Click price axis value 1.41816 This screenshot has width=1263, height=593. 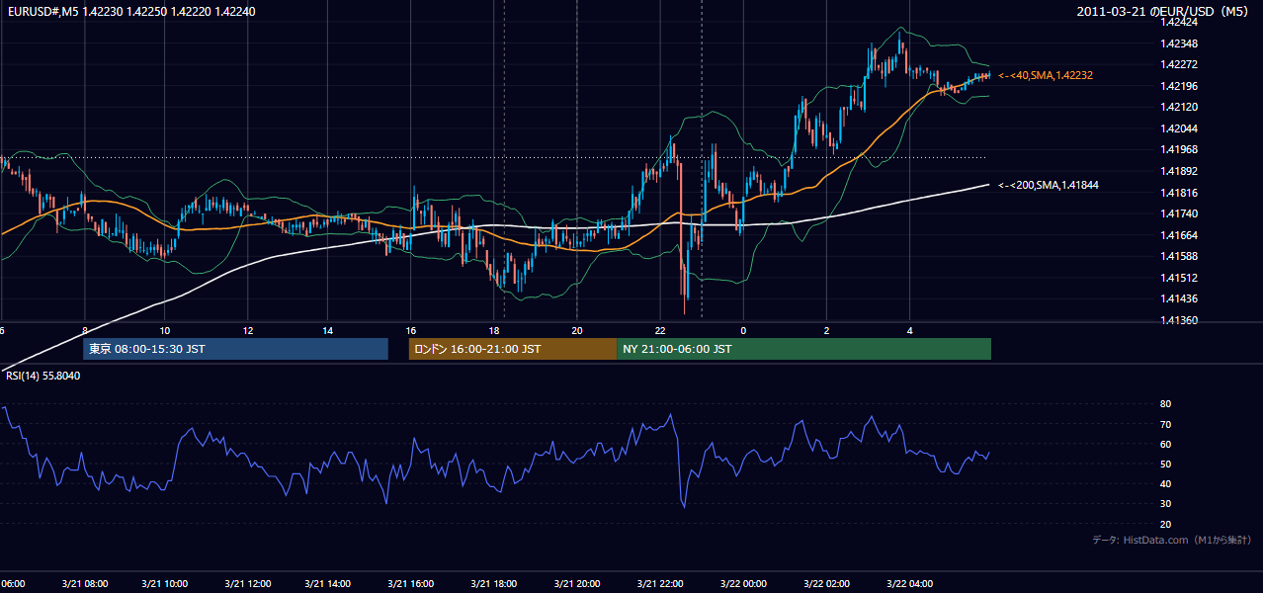click(x=1178, y=193)
